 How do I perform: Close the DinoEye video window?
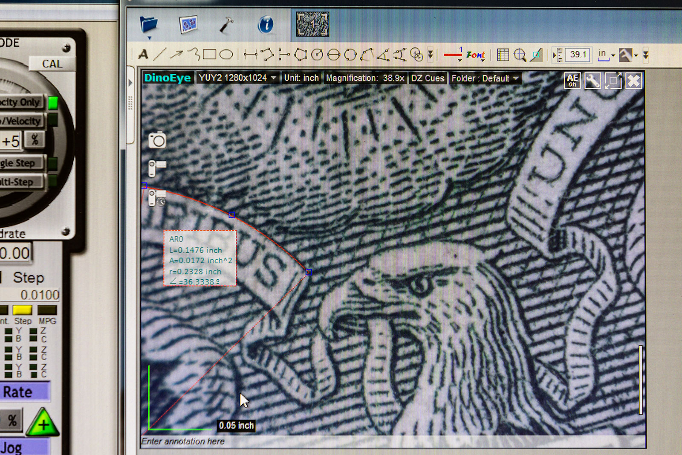click(634, 80)
